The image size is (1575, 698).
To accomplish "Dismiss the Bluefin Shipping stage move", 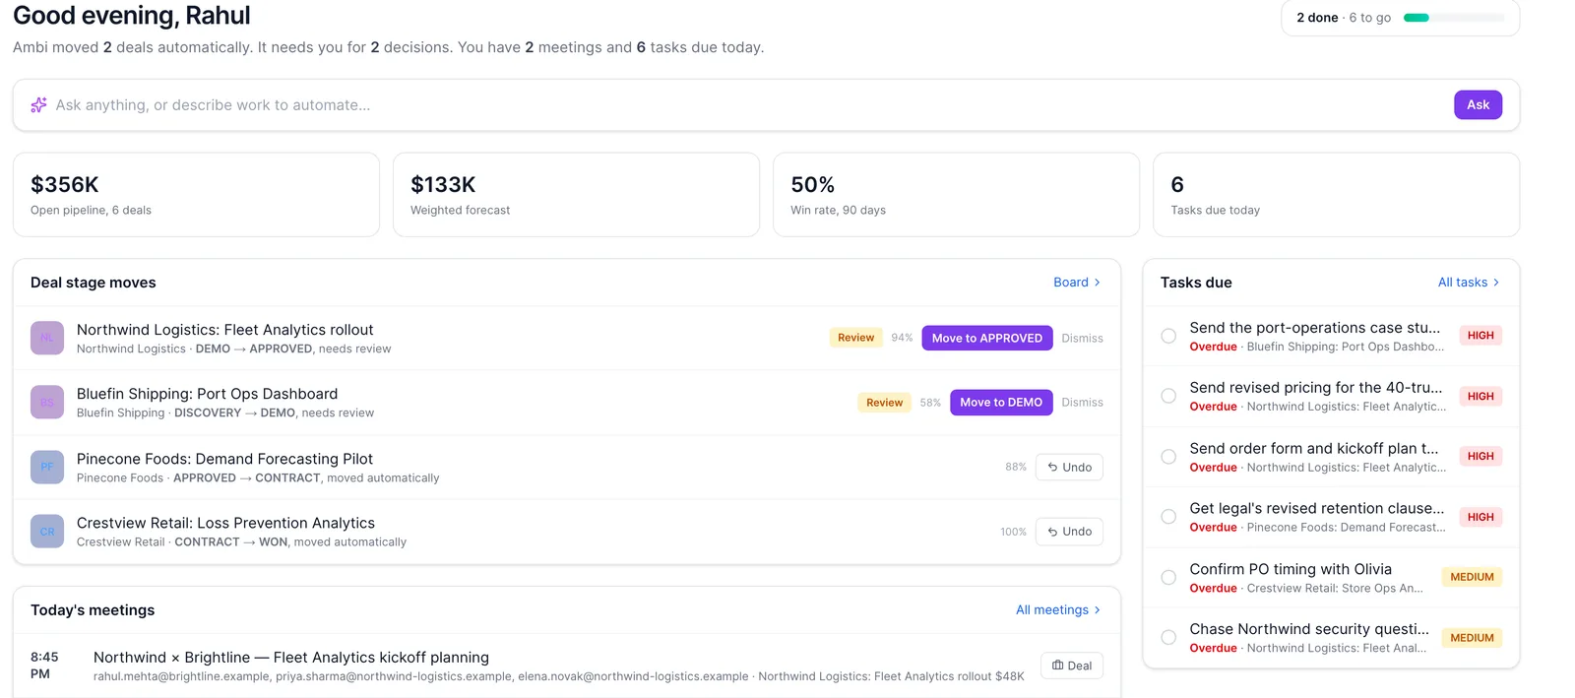I will [1082, 403].
